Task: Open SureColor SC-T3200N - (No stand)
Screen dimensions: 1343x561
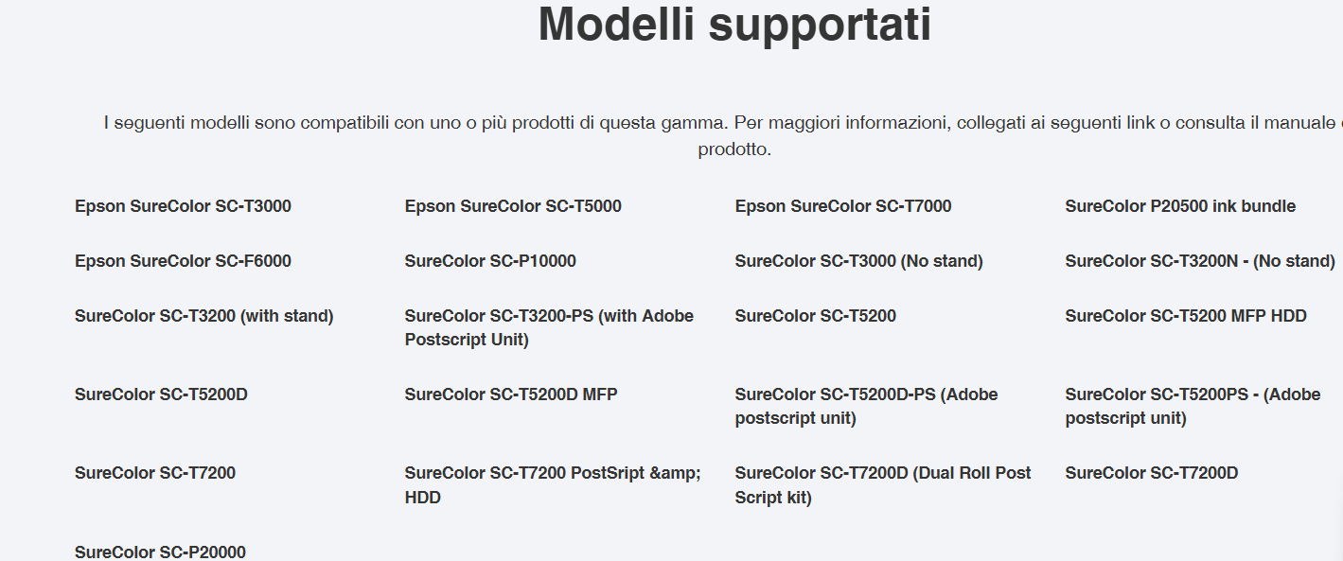Action: point(1200,261)
